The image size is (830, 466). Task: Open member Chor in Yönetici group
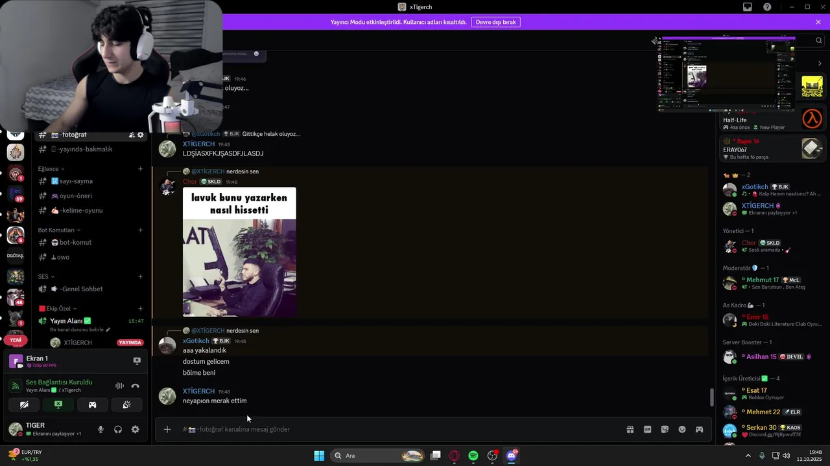pyautogui.click(x=773, y=246)
